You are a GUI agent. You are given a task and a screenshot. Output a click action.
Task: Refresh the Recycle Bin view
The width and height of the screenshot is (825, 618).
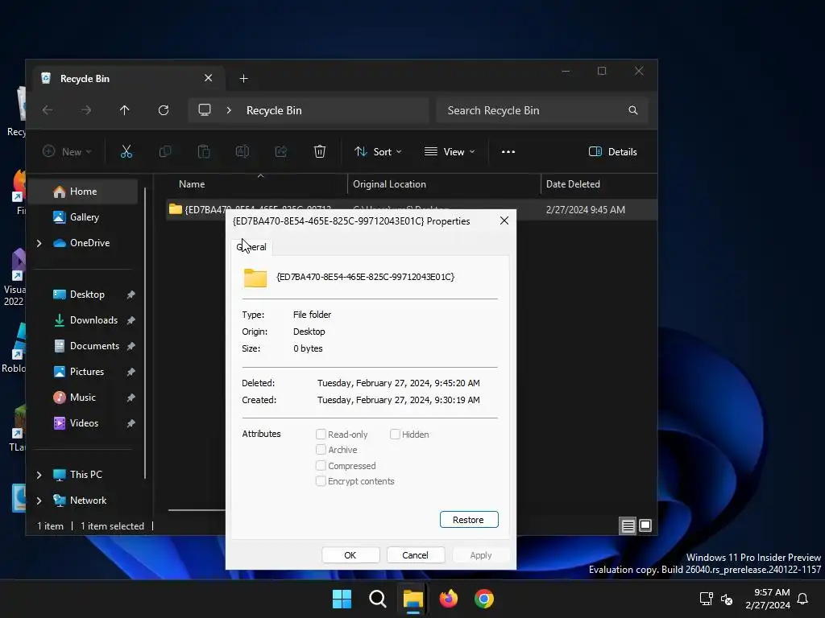(x=164, y=109)
